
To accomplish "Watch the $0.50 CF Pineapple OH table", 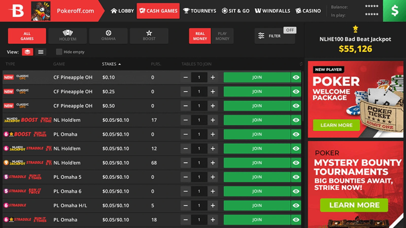I will pyautogui.click(x=296, y=106).
